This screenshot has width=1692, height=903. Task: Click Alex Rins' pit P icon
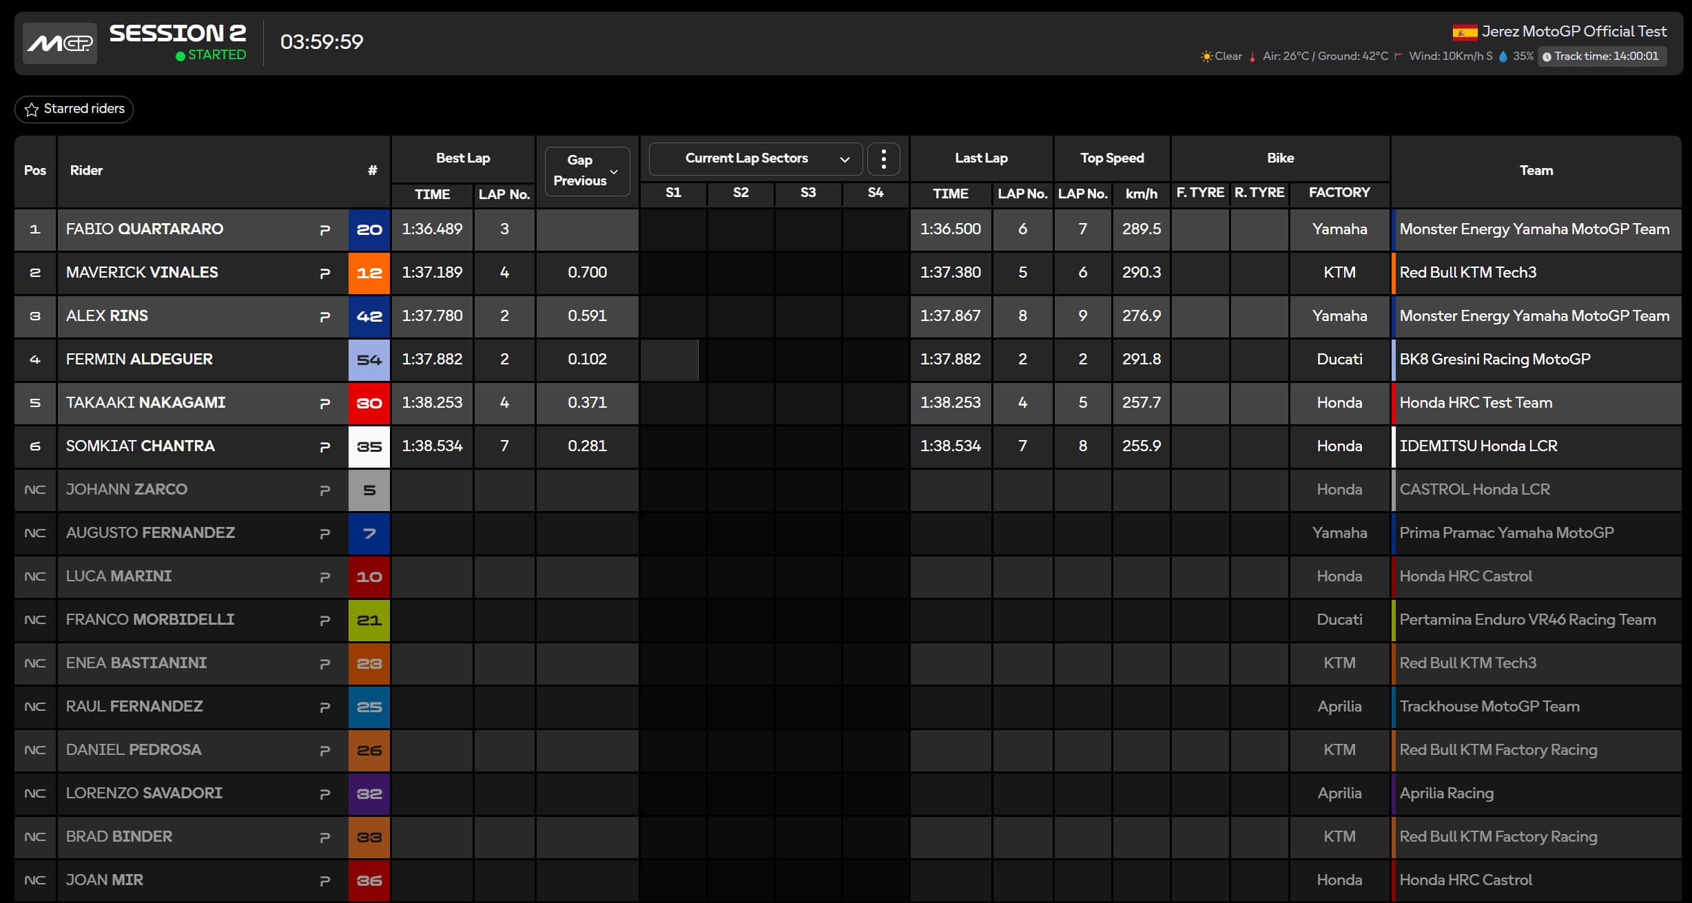click(325, 317)
